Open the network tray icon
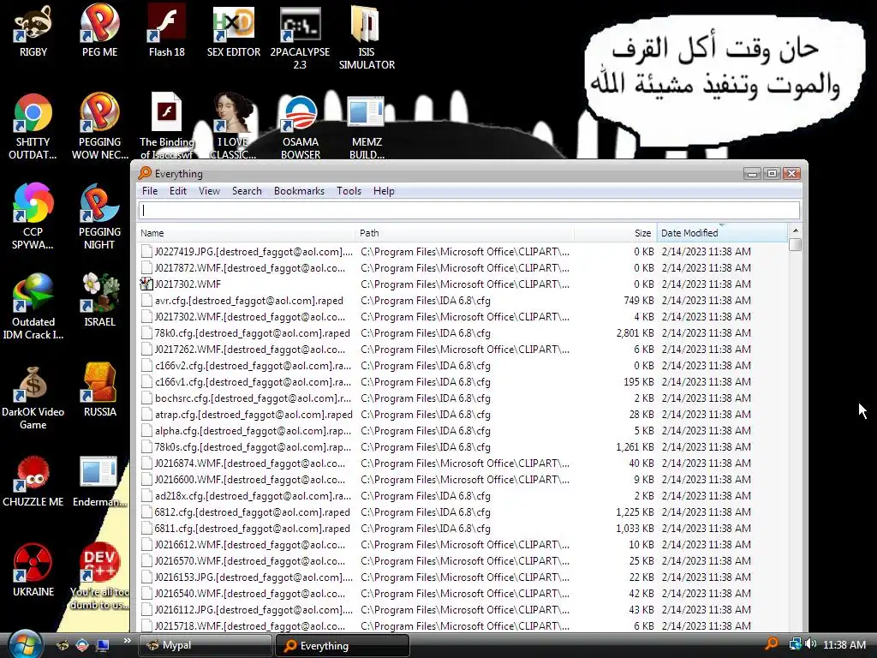 coord(795,644)
